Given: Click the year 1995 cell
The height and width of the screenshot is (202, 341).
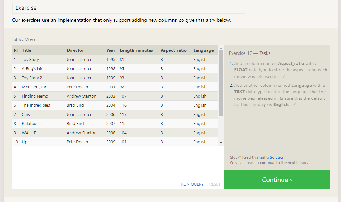Looking at the screenshot, I should point(111,59).
